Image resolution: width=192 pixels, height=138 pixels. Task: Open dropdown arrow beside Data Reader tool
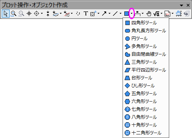pyautogui.click(x=42, y=14)
